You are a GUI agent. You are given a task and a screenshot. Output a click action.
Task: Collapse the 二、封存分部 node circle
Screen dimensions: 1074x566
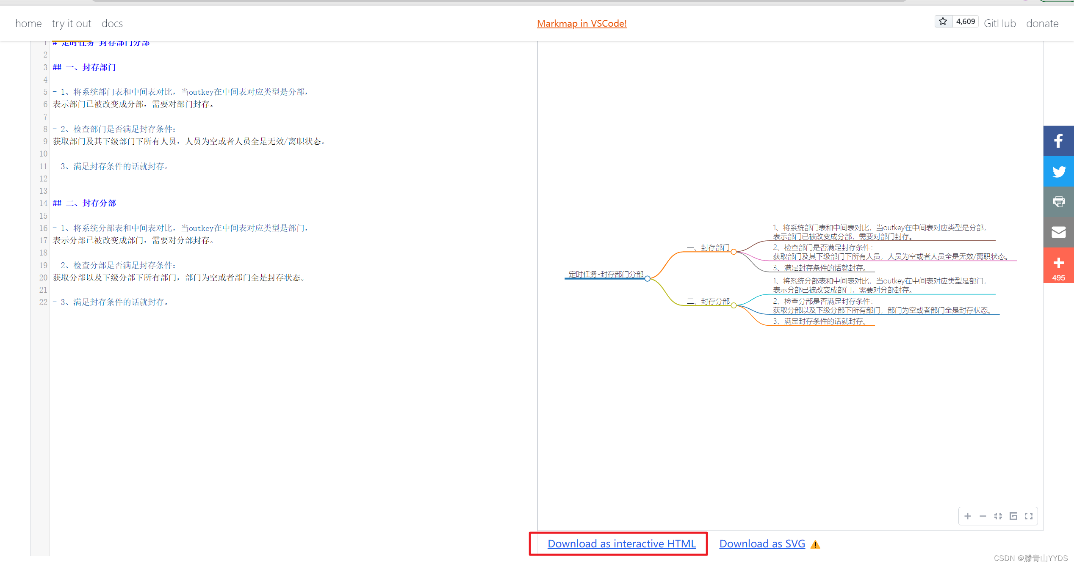point(734,305)
